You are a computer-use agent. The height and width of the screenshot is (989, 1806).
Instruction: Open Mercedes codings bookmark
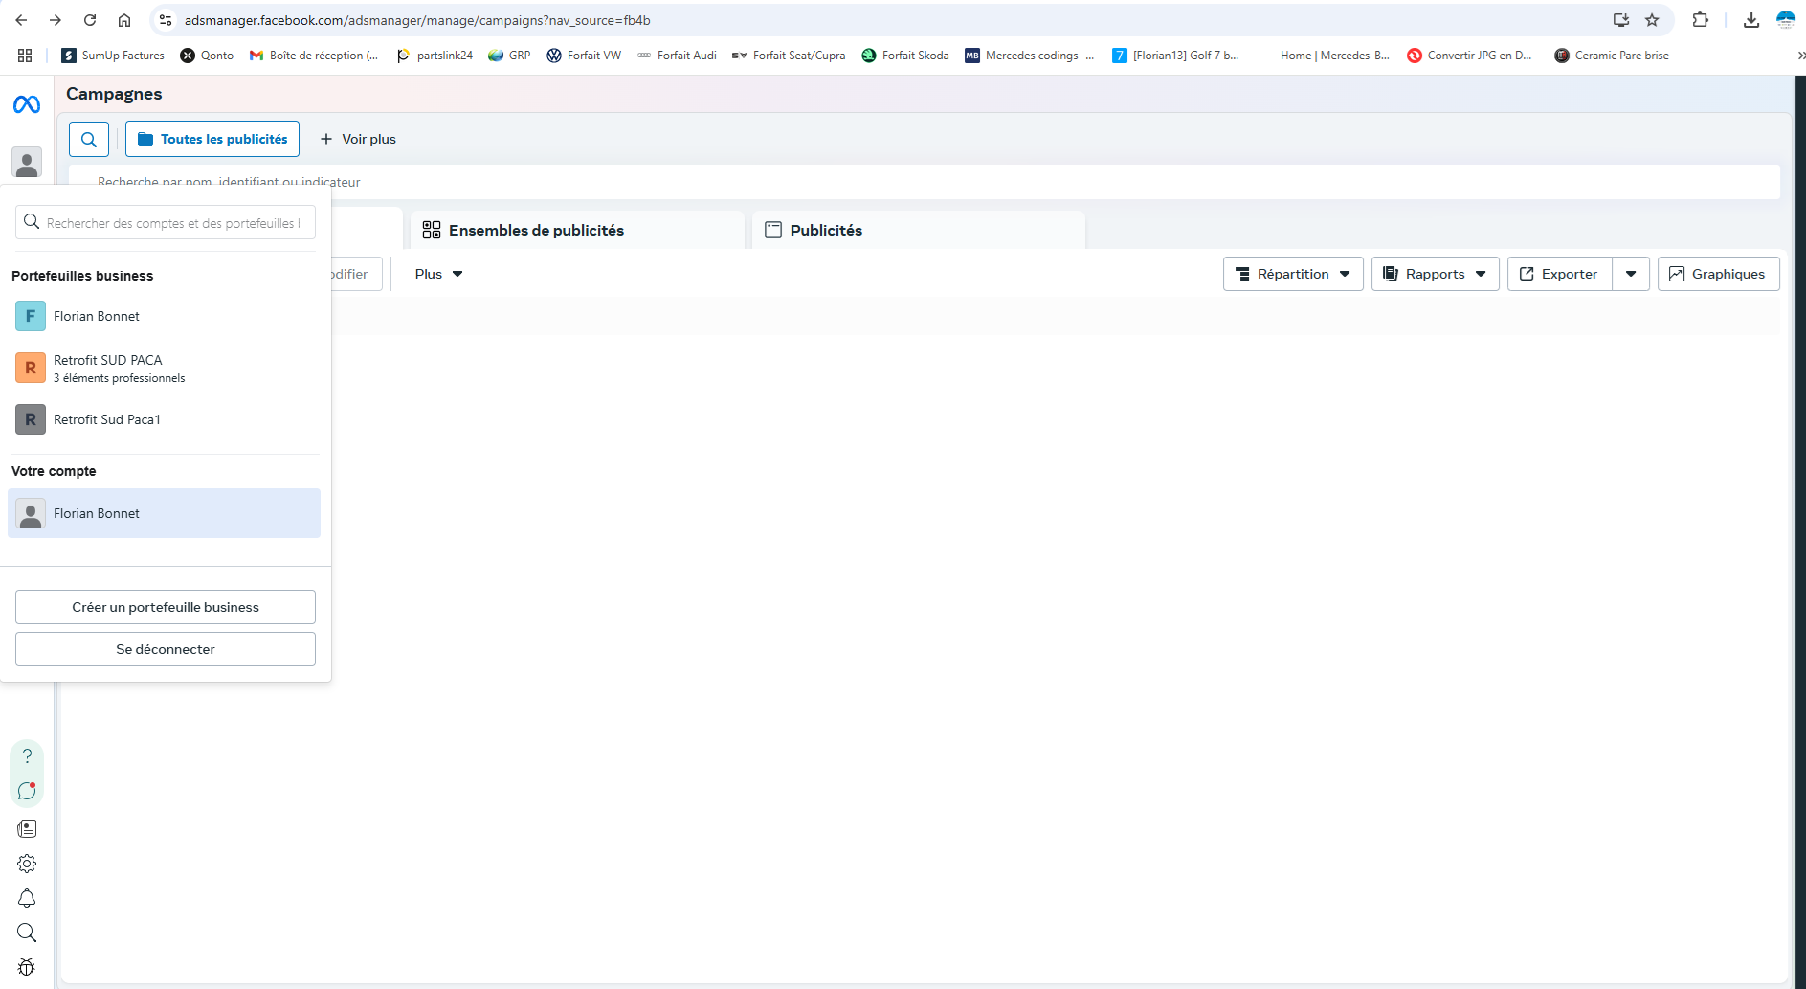pyautogui.click(x=1030, y=56)
